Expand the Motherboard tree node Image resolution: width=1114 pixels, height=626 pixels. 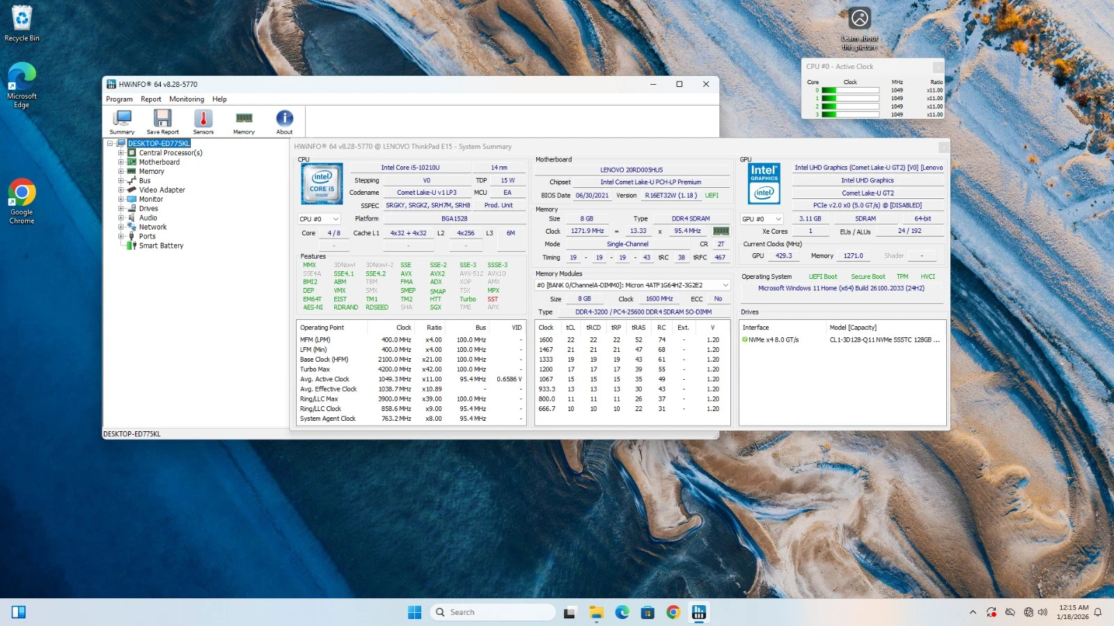pyautogui.click(x=120, y=162)
